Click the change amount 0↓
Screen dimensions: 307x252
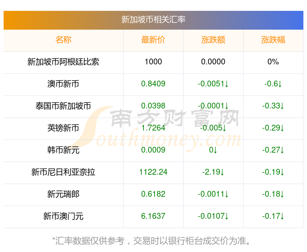click(213, 150)
